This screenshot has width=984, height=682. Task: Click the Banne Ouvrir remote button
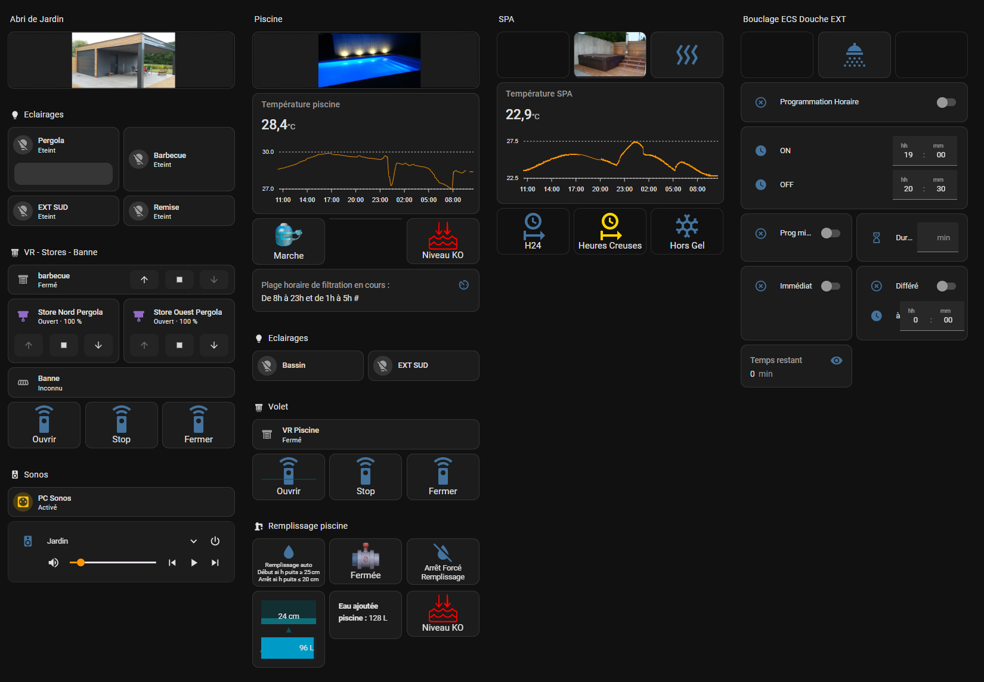[x=44, y=425]
